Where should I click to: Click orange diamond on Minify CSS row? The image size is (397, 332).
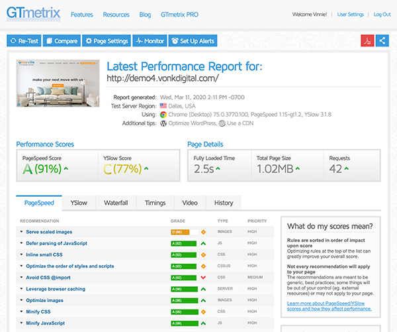pos(203,312)
